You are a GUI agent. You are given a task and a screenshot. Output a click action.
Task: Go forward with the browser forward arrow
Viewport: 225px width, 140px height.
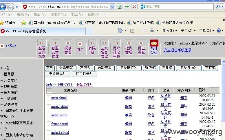coord(10,7)
